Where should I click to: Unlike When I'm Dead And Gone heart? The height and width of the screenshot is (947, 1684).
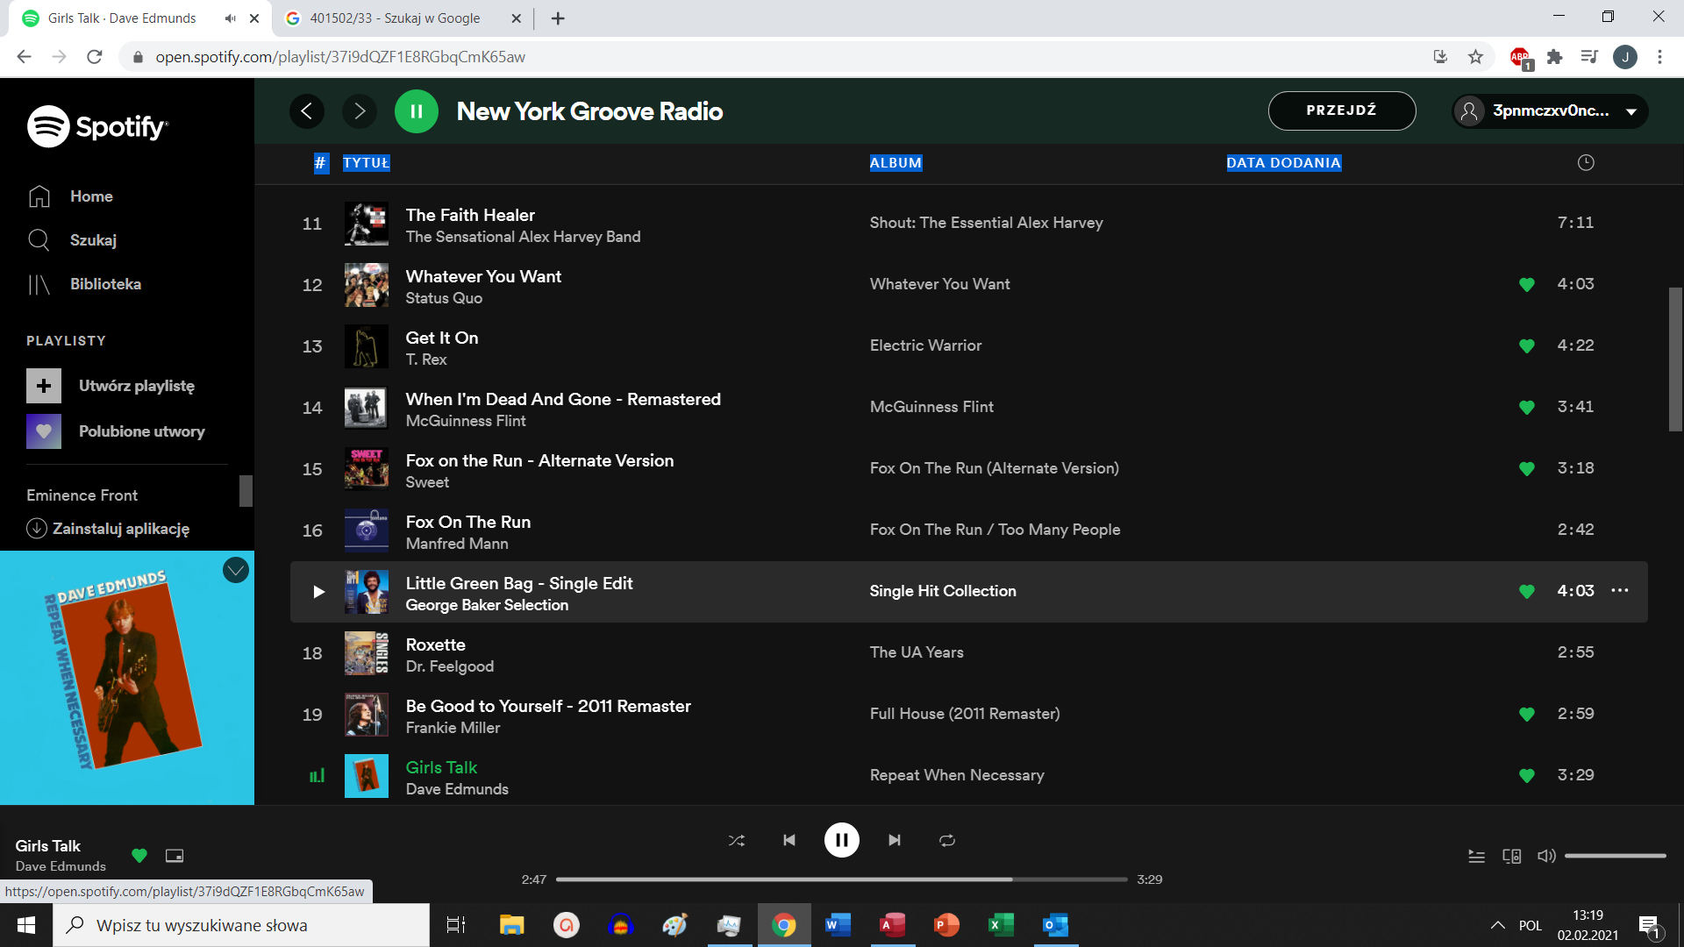tap(1527, 408)
